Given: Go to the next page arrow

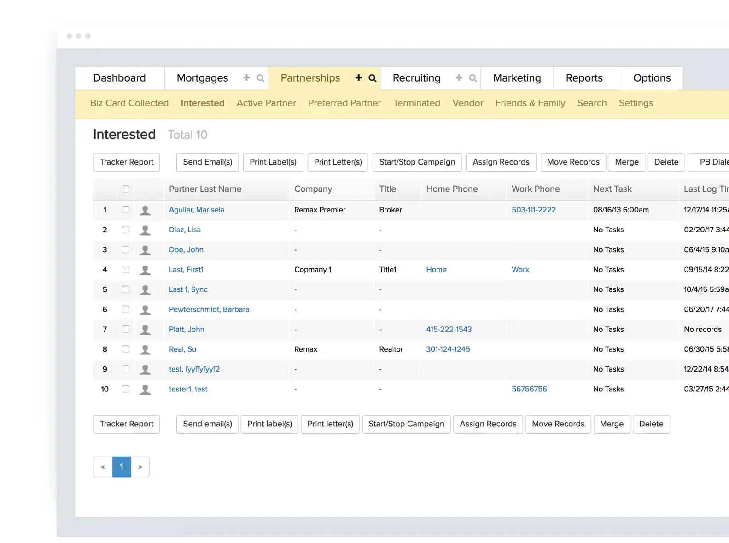Looking at the screenshot, I should click(140, 467).
